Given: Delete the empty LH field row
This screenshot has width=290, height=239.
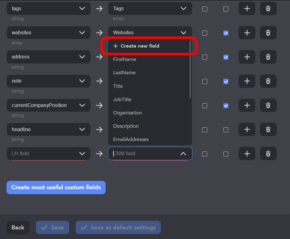Looking at the screenshot, I should coord(268,153).
